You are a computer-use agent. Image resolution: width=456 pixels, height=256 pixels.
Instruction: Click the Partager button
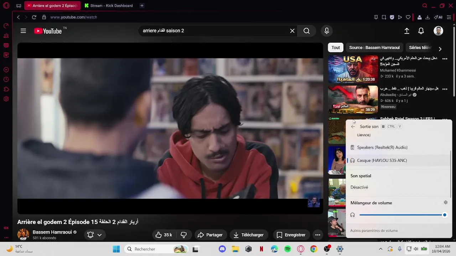(x=210, y=235)
